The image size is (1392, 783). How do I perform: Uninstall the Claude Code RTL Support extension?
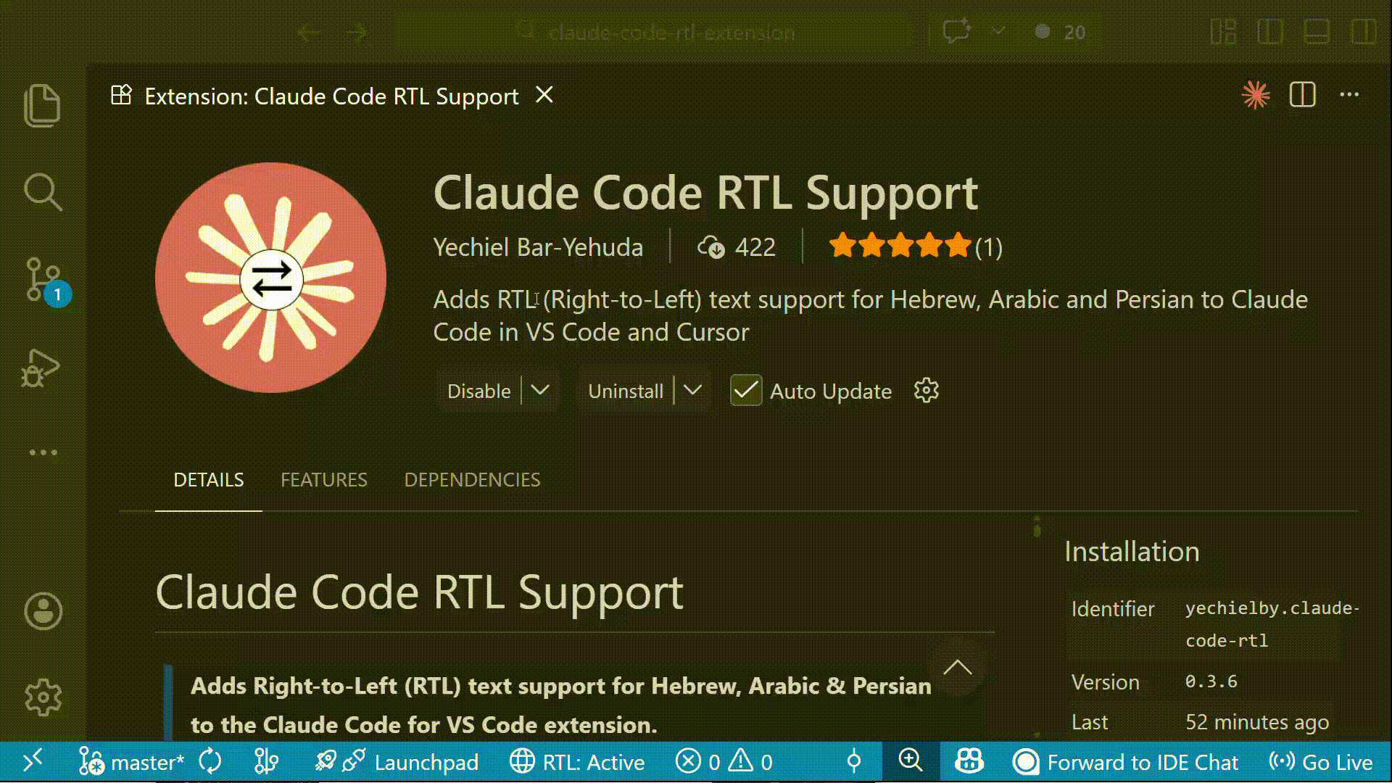pyautogui.click(x=625, y=391)
